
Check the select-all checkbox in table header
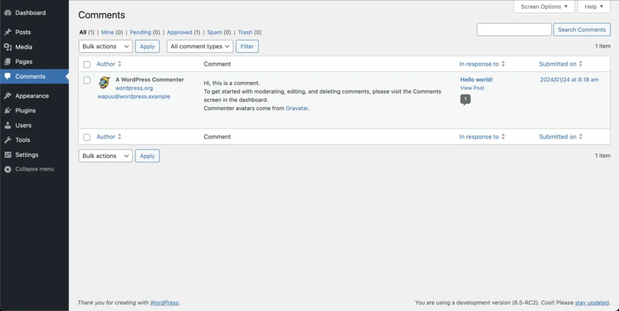pos(87,64)
